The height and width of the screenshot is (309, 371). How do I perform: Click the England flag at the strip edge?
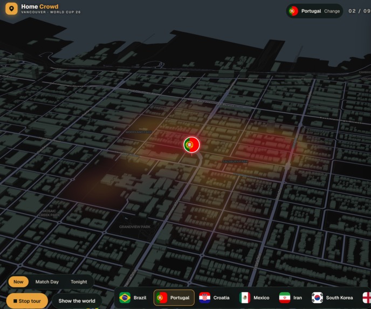click(x=367, y=298)
